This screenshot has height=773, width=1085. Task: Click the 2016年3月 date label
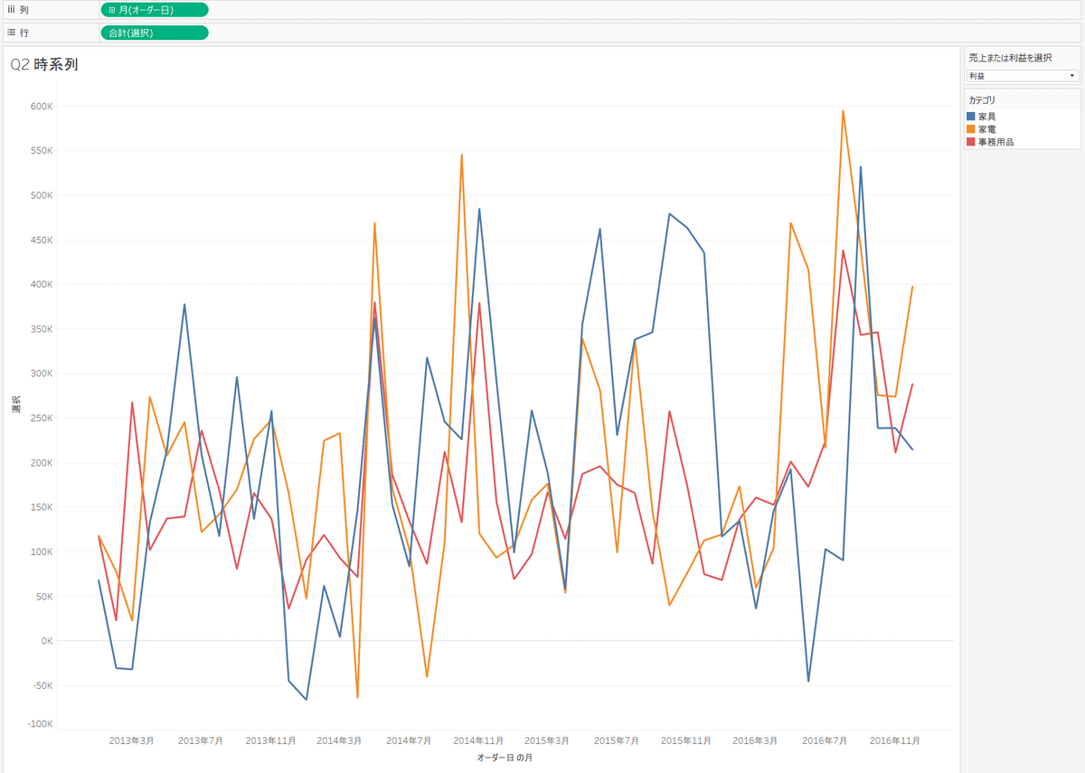pos(755,740)
